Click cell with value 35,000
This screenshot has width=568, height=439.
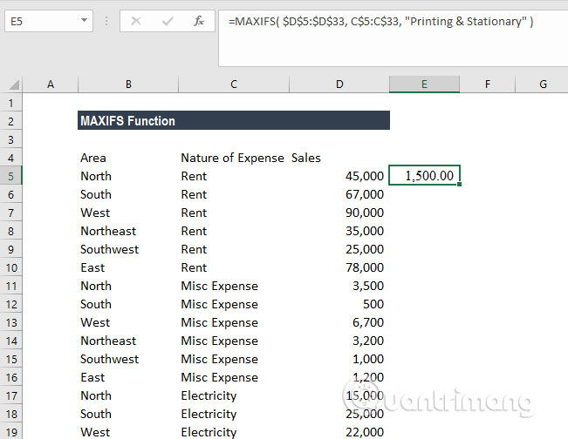(339, 231)
